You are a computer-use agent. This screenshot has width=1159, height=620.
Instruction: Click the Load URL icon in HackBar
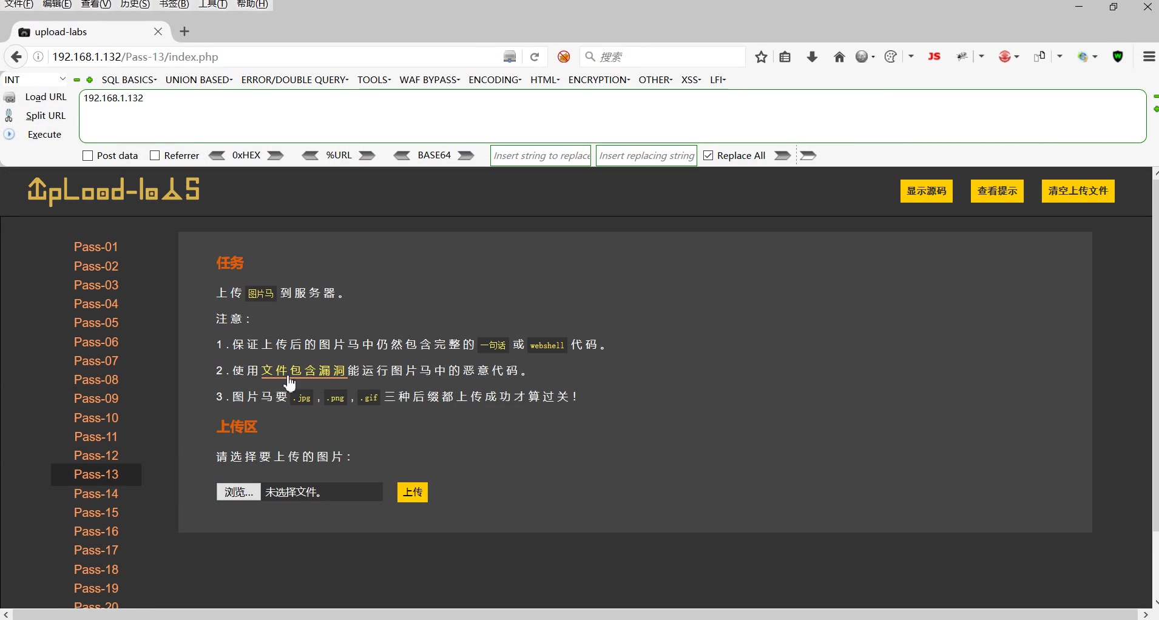click(10, 97)
